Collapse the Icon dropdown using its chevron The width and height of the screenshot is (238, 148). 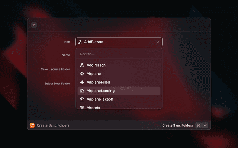pos(158,42)
